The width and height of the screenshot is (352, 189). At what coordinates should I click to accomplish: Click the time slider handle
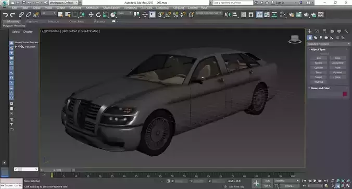58,170
